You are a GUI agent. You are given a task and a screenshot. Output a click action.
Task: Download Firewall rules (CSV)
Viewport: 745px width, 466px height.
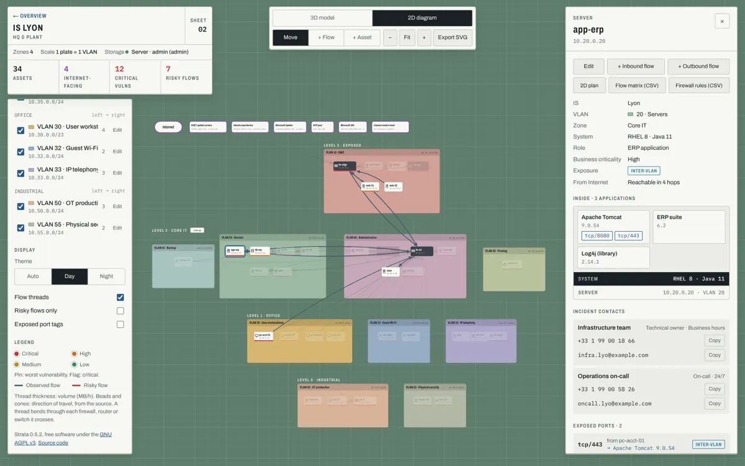[698, 85]
